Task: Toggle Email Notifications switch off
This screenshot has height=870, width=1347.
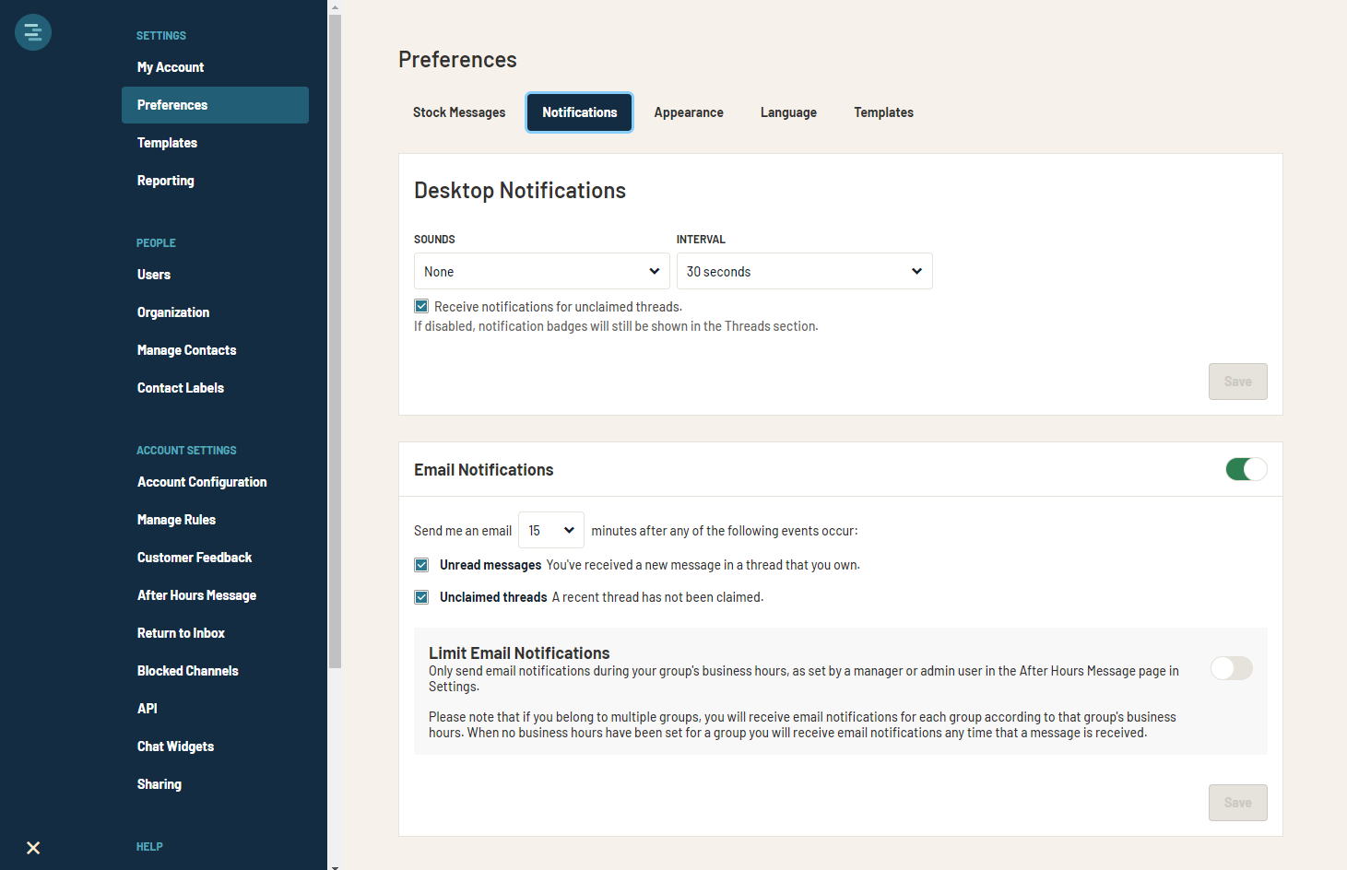Action: 1246,469
